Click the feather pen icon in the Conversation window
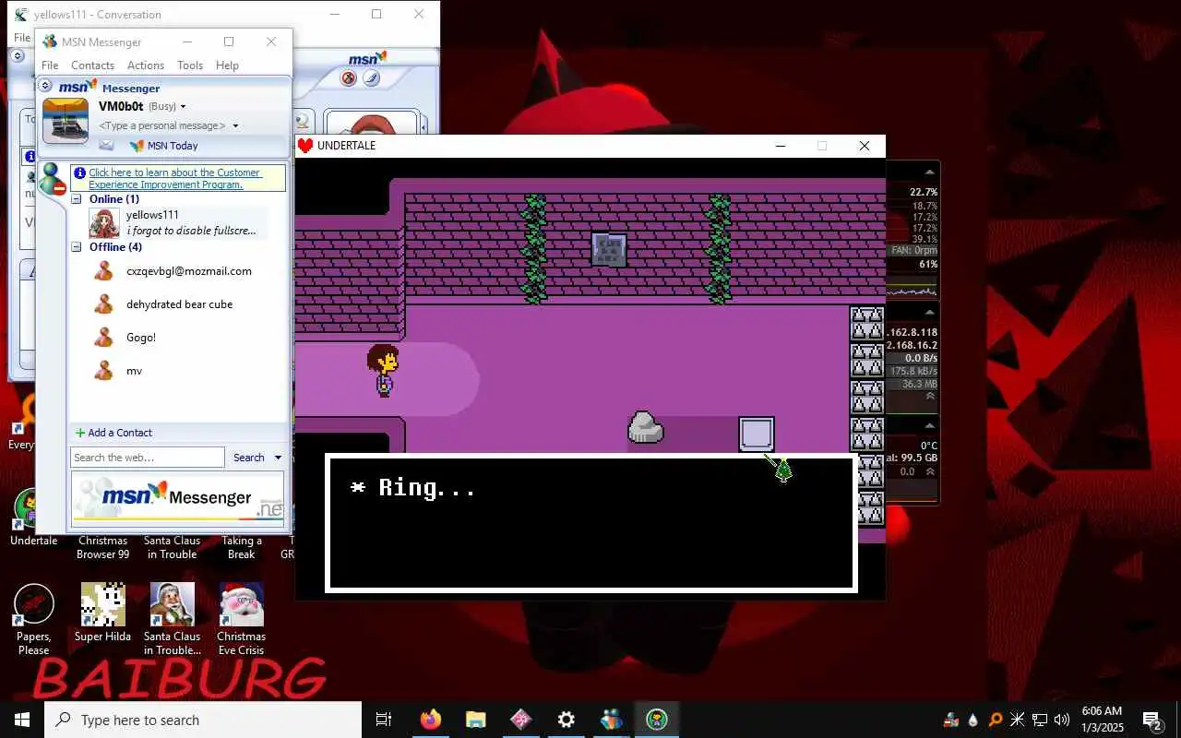Screen dimensions: 1181x738 (x=371, y=78)
